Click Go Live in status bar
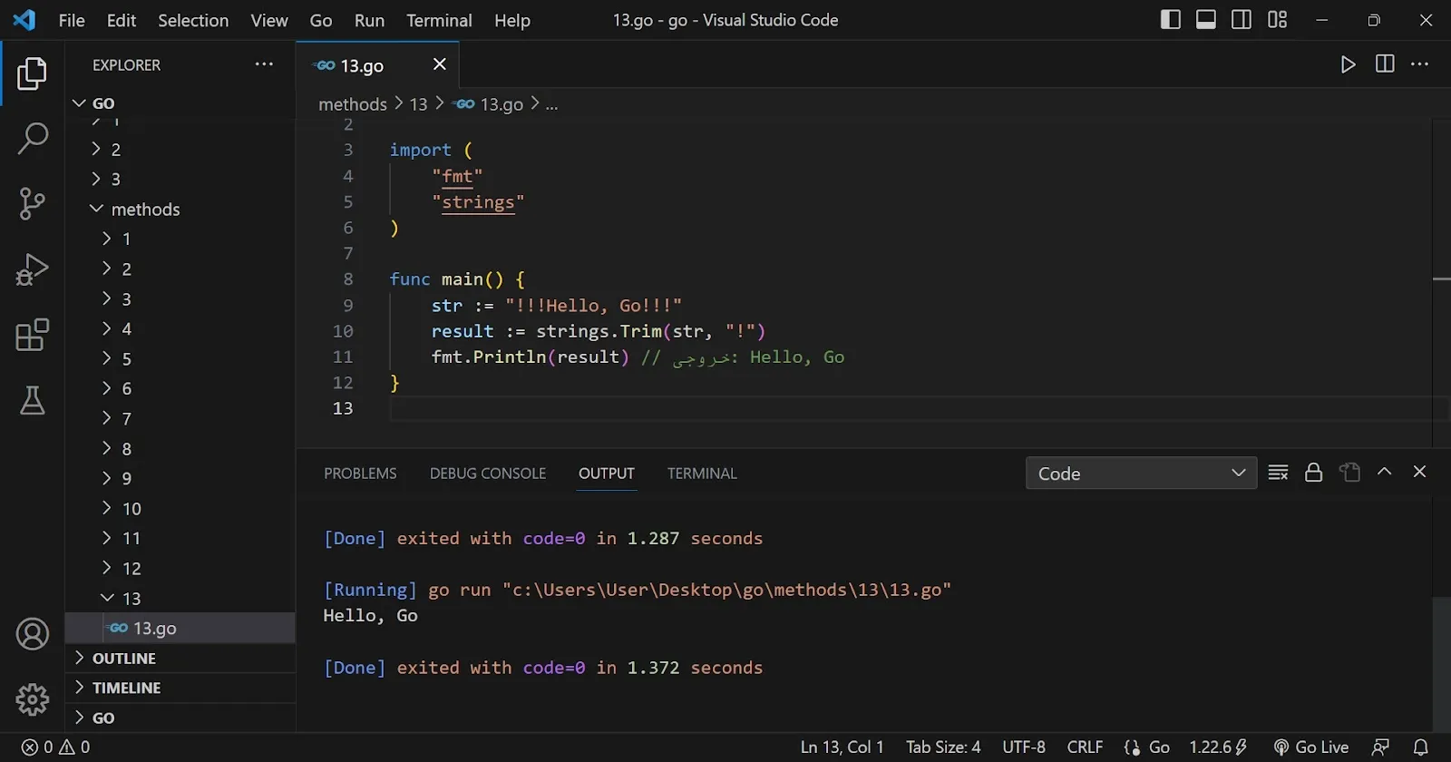1451x762 pixels. tap(1311, 747)
